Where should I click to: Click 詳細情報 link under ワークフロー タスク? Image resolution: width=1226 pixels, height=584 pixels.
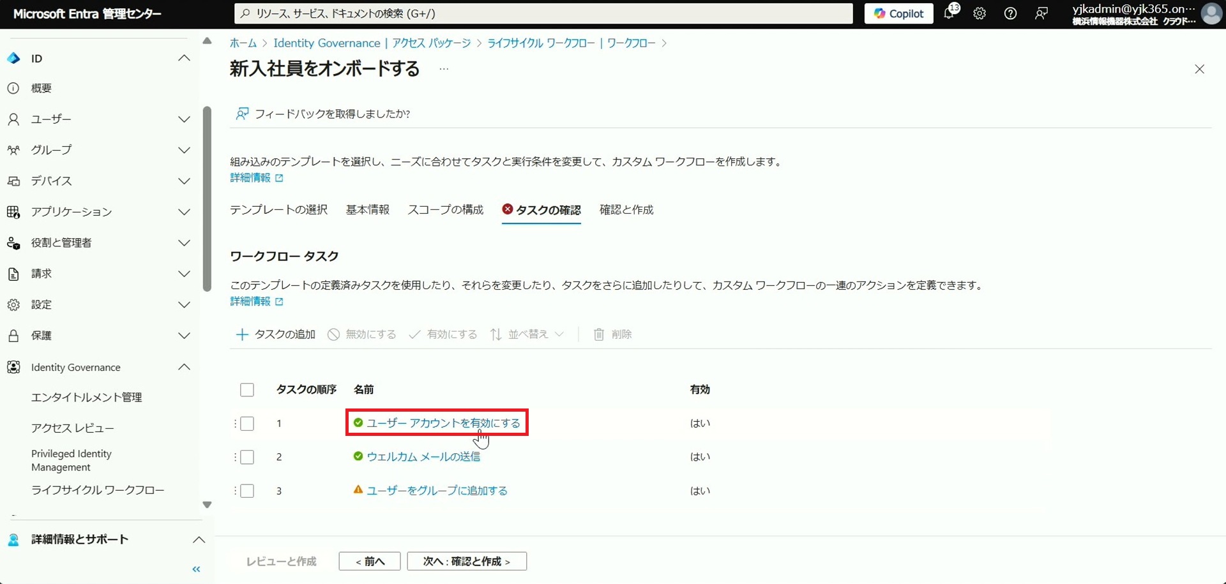[x=256, y=301]
